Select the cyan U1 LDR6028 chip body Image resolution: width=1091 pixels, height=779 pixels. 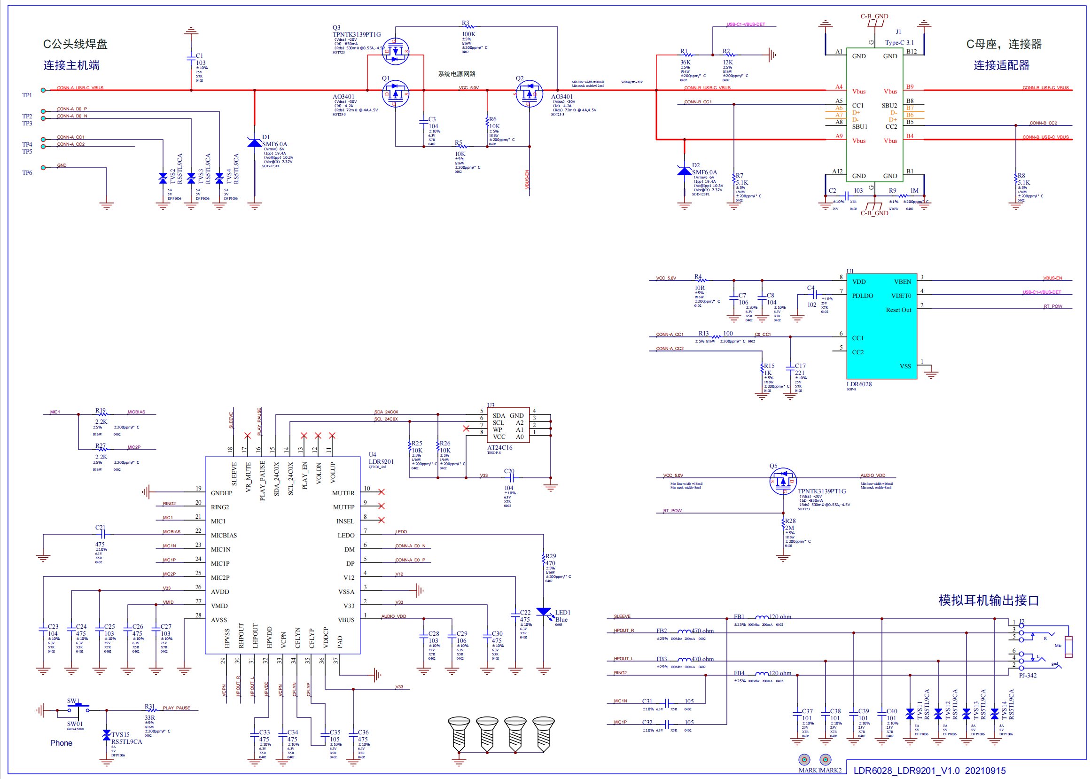click(881, 326)
